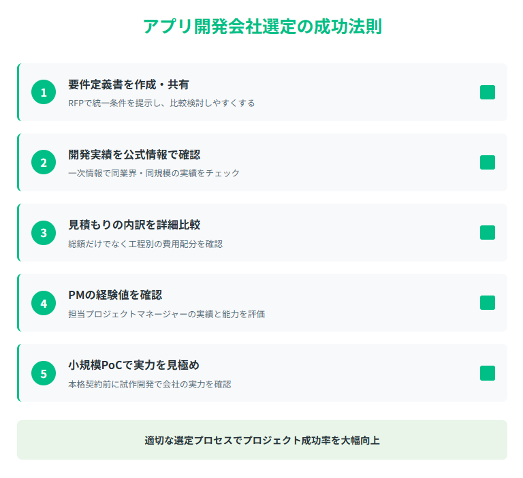The height and width of the screenshot is (478, 523).
Task: Select the PMの経験値を確認 heading
Action: (115, 295)
